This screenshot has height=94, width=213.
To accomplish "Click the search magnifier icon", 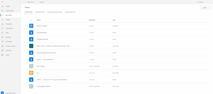I will 197,2.
